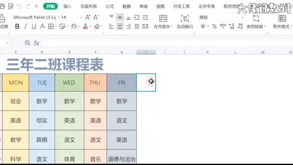
Task: Open the 插入 ribbon tab
Action: (x=67, y=6)
